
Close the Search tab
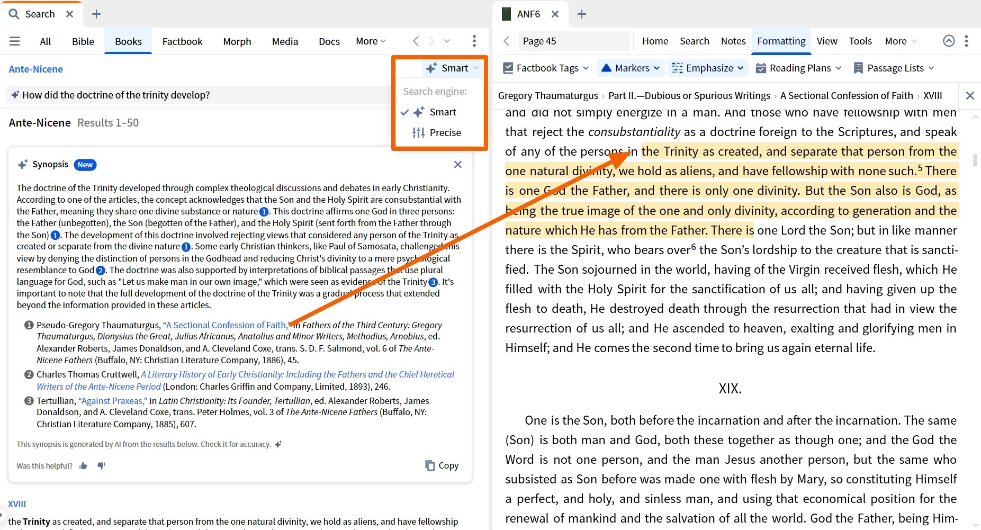click(x=69, y=14)
